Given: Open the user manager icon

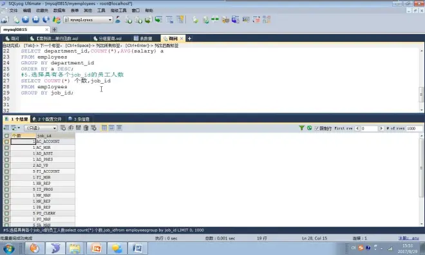Looking at the screenshot, I should 118,19.
